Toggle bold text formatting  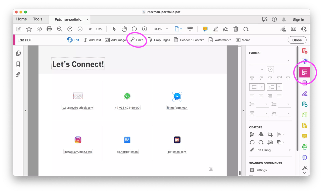click(x=252, y=78)
